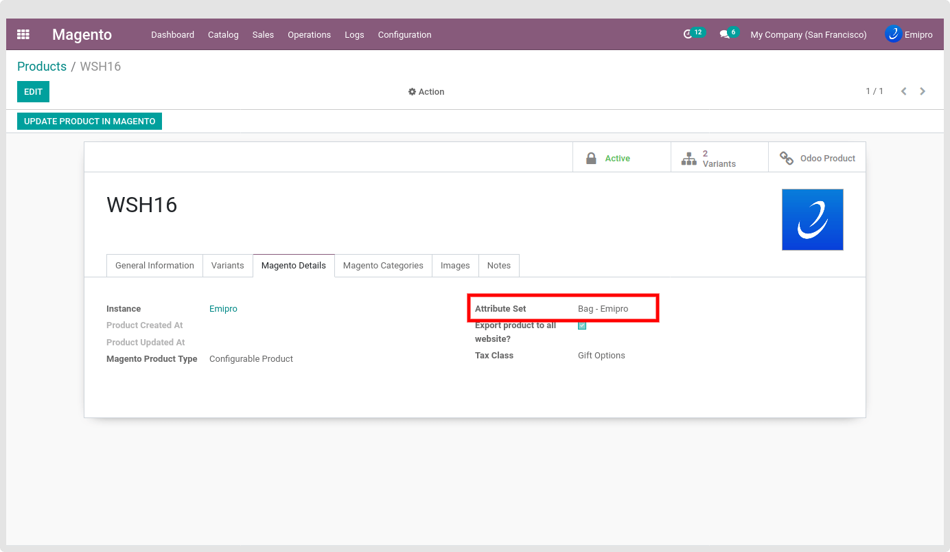
Task: Go to previous record arrow
Action: click(904, 91)
